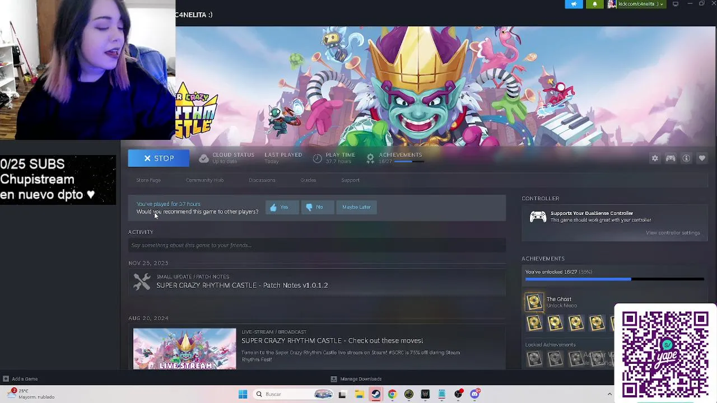The width and height of the screenshot is (717, 403).
Task: Open the Support tab
Action: coord(350,180)
